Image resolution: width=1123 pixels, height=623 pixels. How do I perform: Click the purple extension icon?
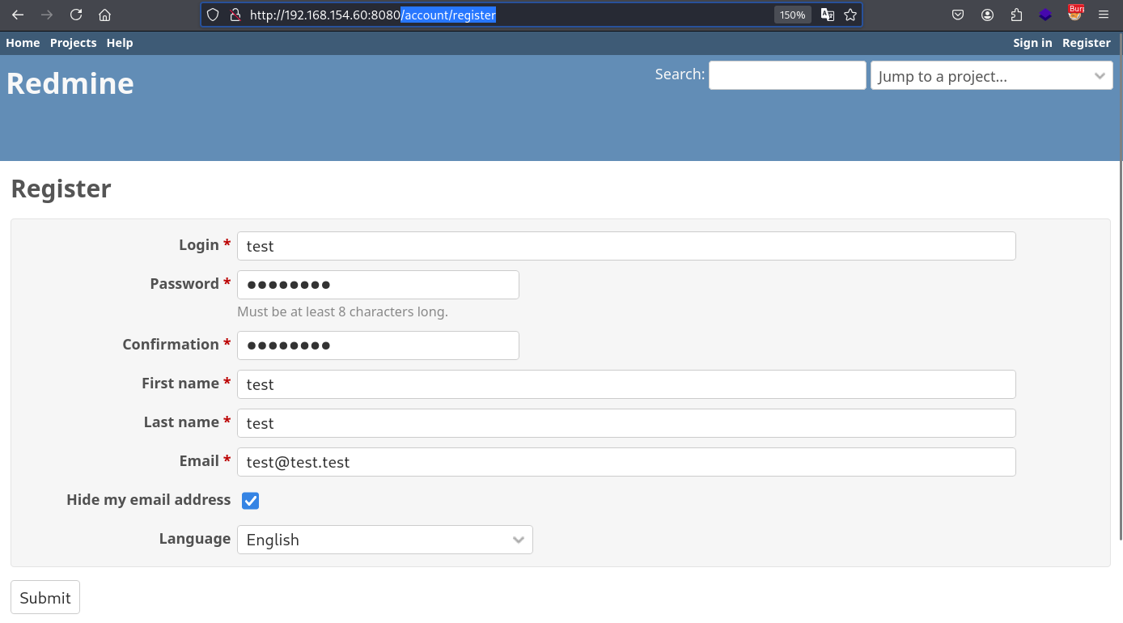[1045, 15]
